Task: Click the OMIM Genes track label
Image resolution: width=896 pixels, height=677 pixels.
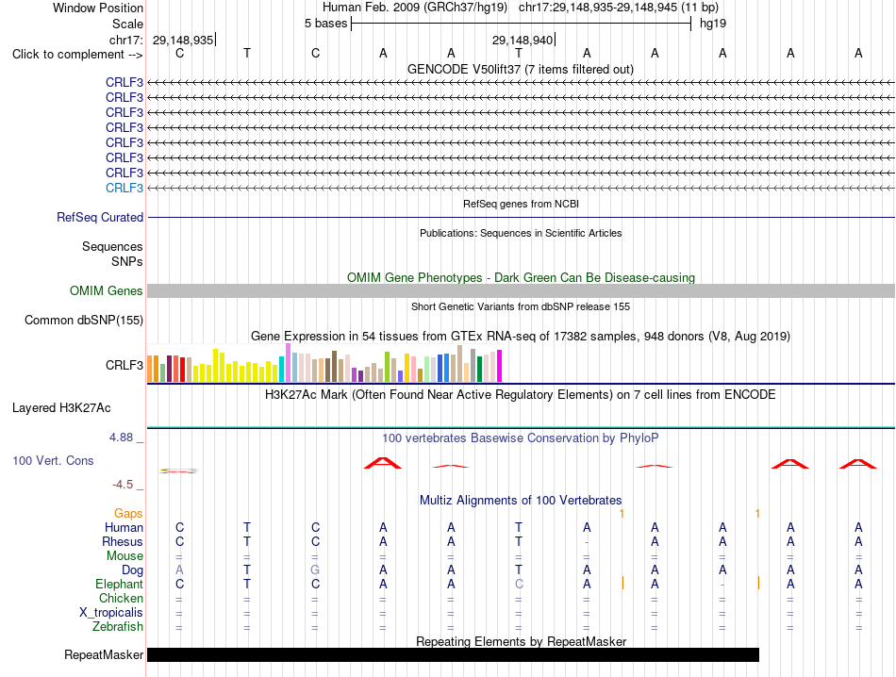Action: pos(107,290)
